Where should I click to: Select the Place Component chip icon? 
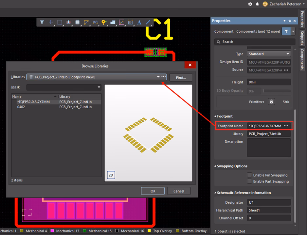[78, 22]
